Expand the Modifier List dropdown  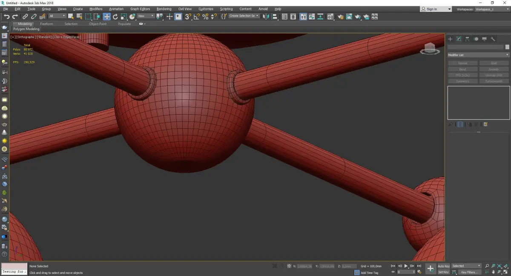(478, 55)
